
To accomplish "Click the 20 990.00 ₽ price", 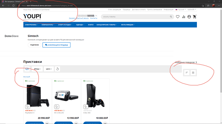I will (44, 118).
